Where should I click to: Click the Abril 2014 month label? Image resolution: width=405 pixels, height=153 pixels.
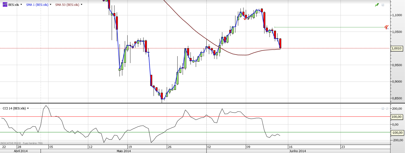[21, 151]
